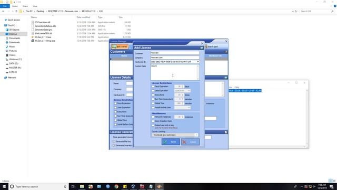Select This PC in navigation pane
The image size is (337, 190).
tap(12, 25)
